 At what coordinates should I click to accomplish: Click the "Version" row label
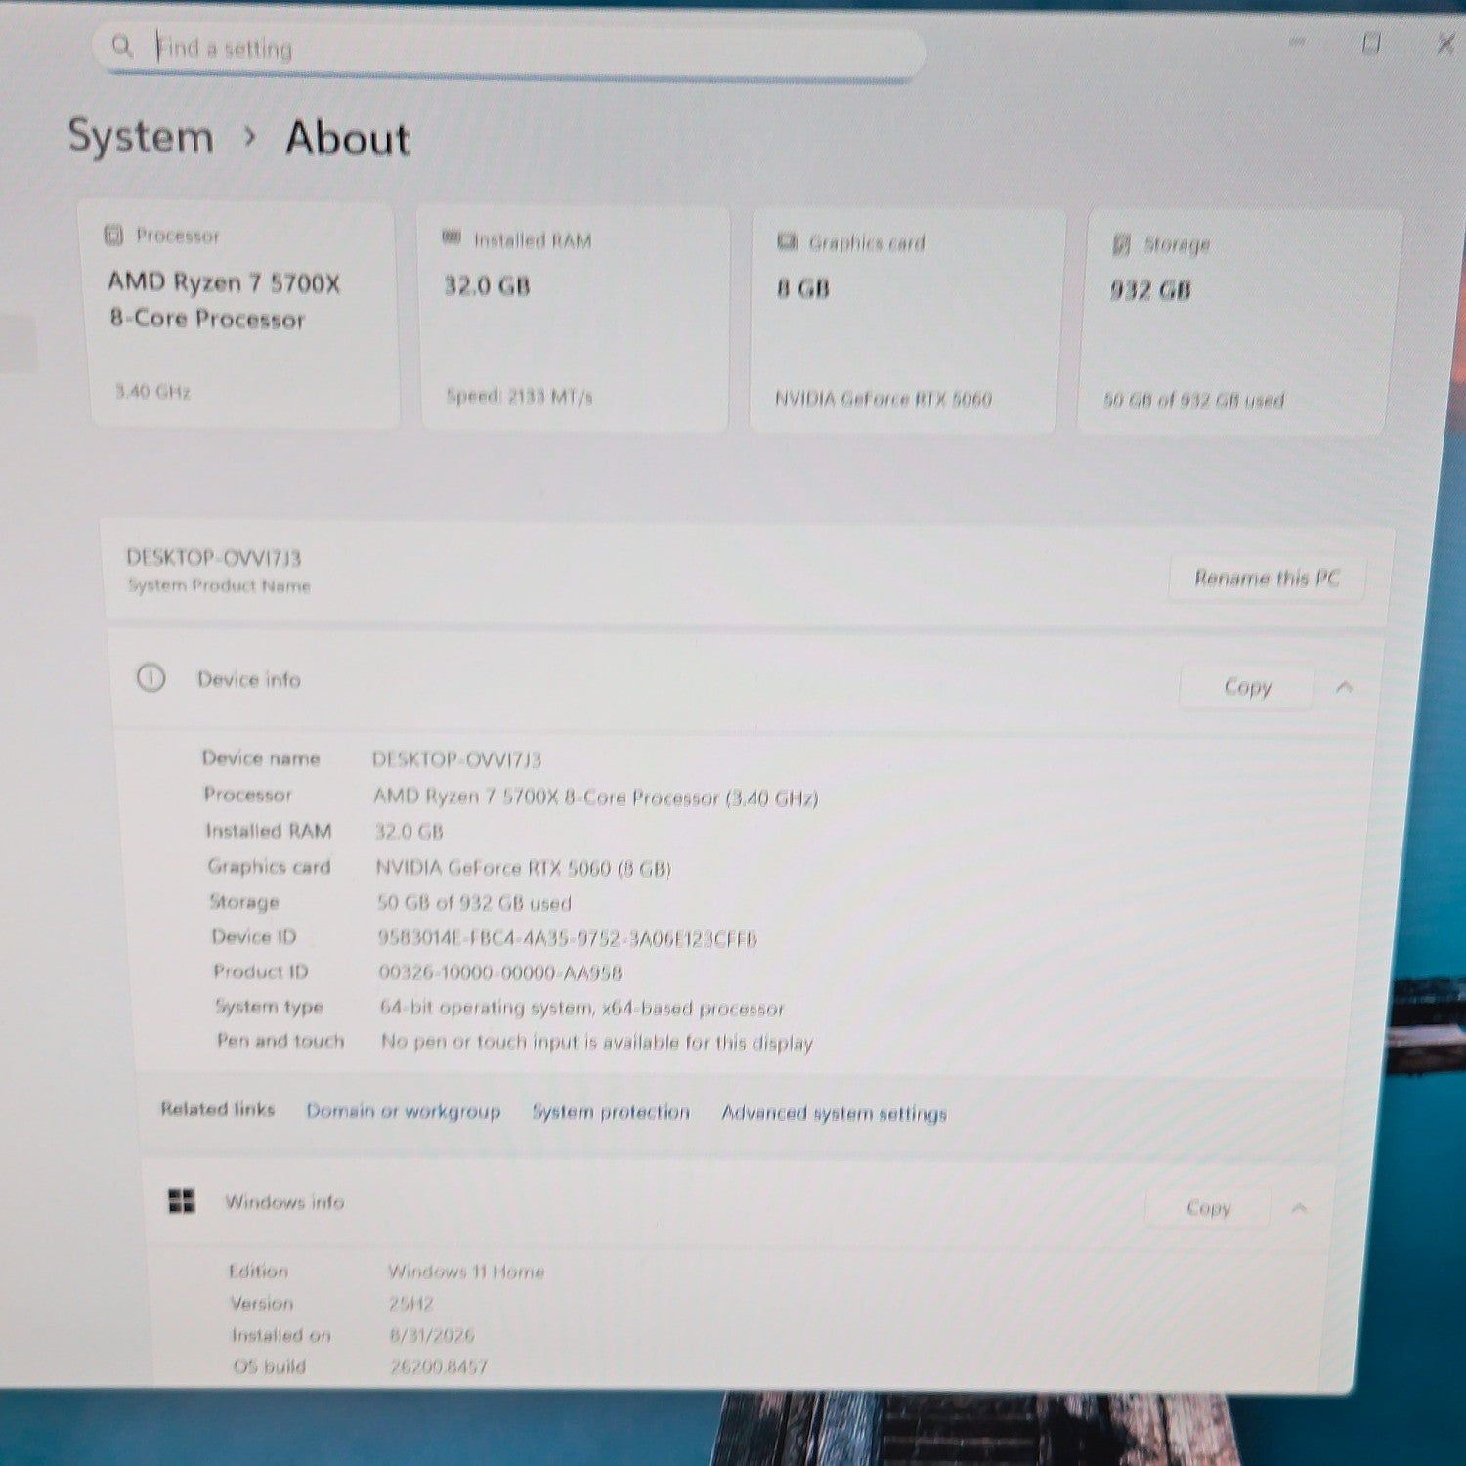[262, 1303]
